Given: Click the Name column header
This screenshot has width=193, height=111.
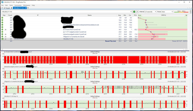Looking at the screenshot, I should point(90,15).
